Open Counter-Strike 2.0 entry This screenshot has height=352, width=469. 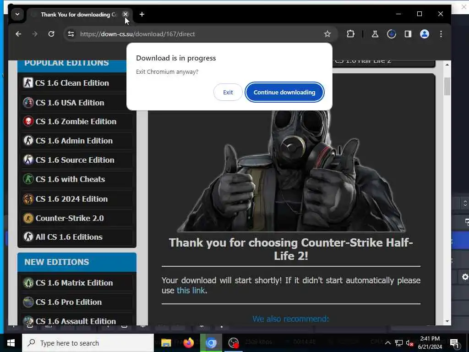77,218
